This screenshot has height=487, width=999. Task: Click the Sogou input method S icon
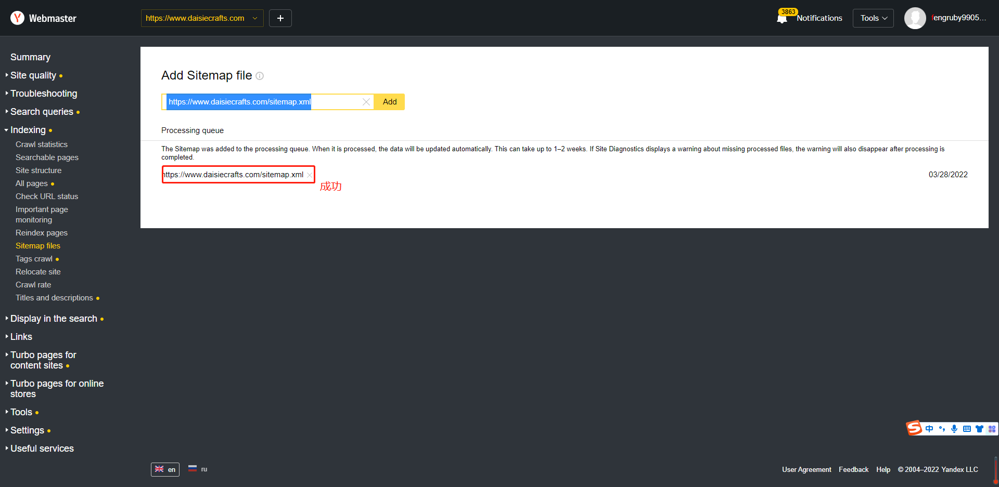pos(914,428)
